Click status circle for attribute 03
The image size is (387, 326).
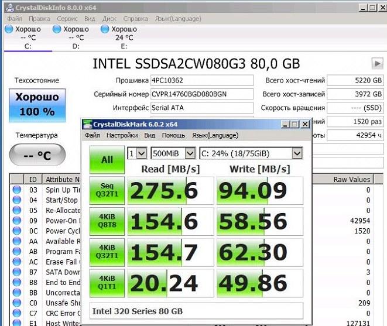pos(17,190)
